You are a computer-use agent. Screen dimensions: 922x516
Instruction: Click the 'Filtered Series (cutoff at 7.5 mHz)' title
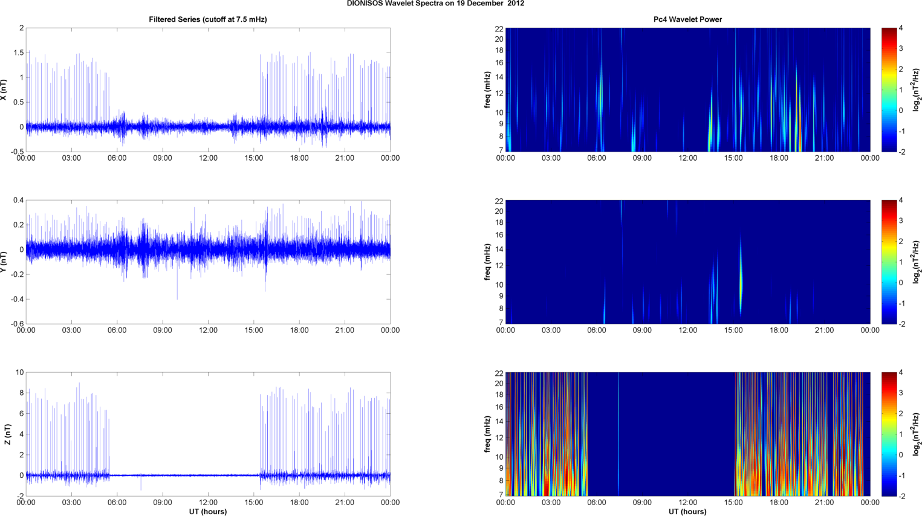coord(208,19)
